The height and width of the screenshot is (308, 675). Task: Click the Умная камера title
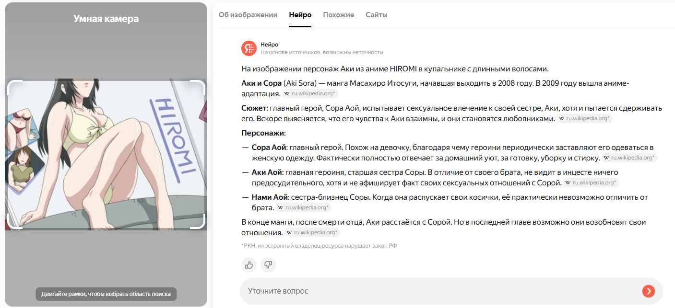(x=106, y=19)
